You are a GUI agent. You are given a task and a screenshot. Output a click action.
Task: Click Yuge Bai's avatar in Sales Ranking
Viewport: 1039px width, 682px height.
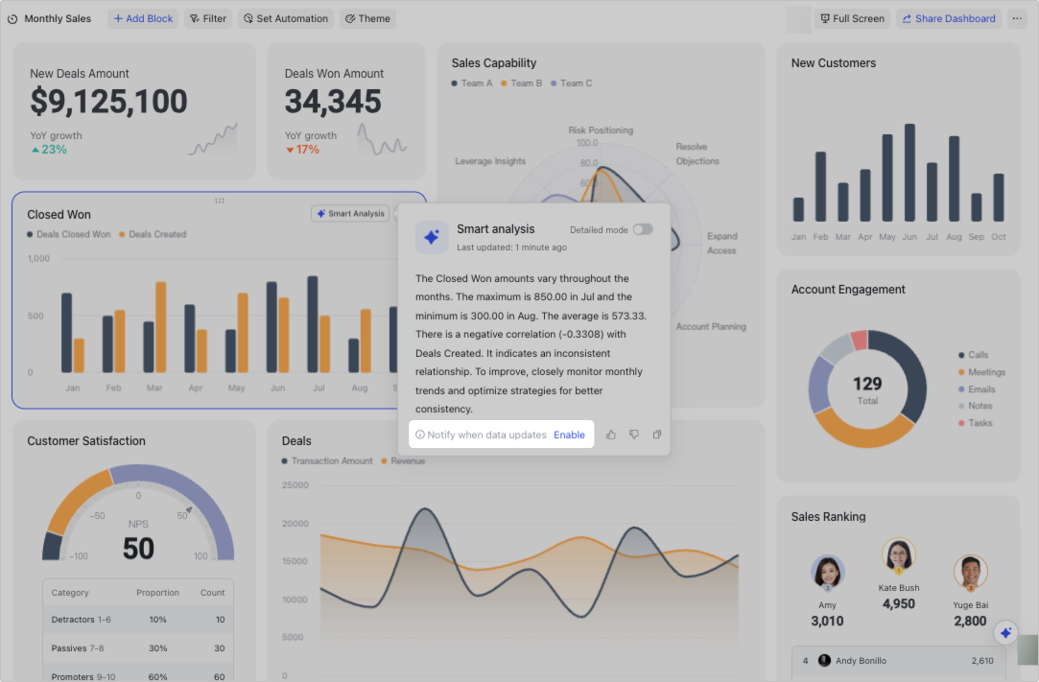point(971,572)
